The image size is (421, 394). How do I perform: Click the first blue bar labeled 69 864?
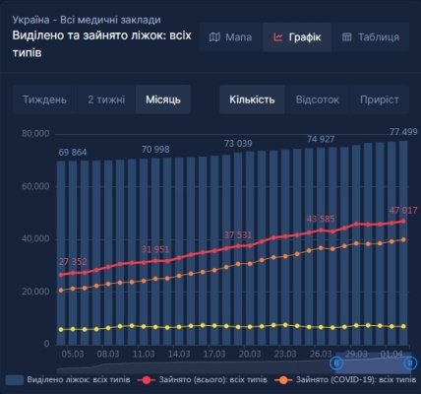coord(61,253)
